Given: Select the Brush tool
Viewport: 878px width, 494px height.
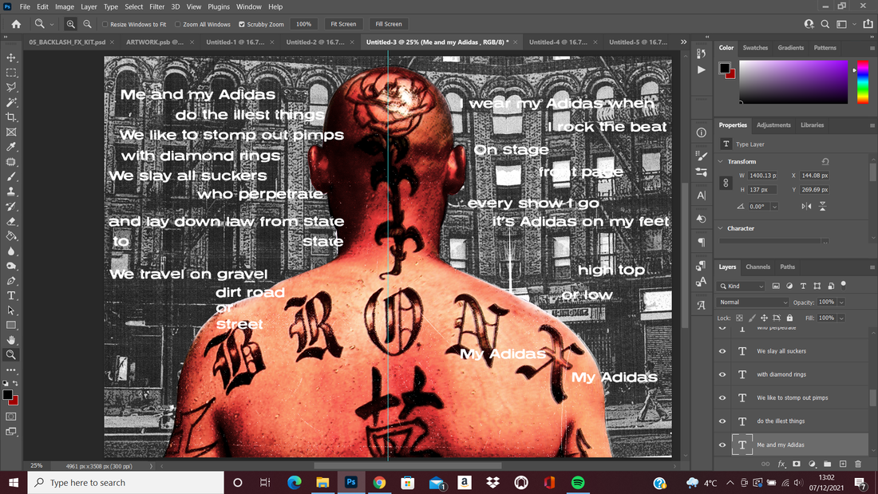Looking at the screenshot, I should [x=11, y=176].
